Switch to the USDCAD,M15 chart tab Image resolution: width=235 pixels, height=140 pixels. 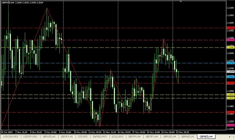[x=11, y=137]
